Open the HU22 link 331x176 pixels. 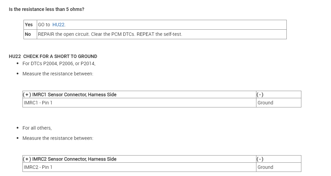tap(59, 25)
